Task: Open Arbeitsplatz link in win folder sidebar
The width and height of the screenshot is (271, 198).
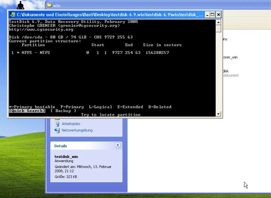Action: (x=71, y=124)
